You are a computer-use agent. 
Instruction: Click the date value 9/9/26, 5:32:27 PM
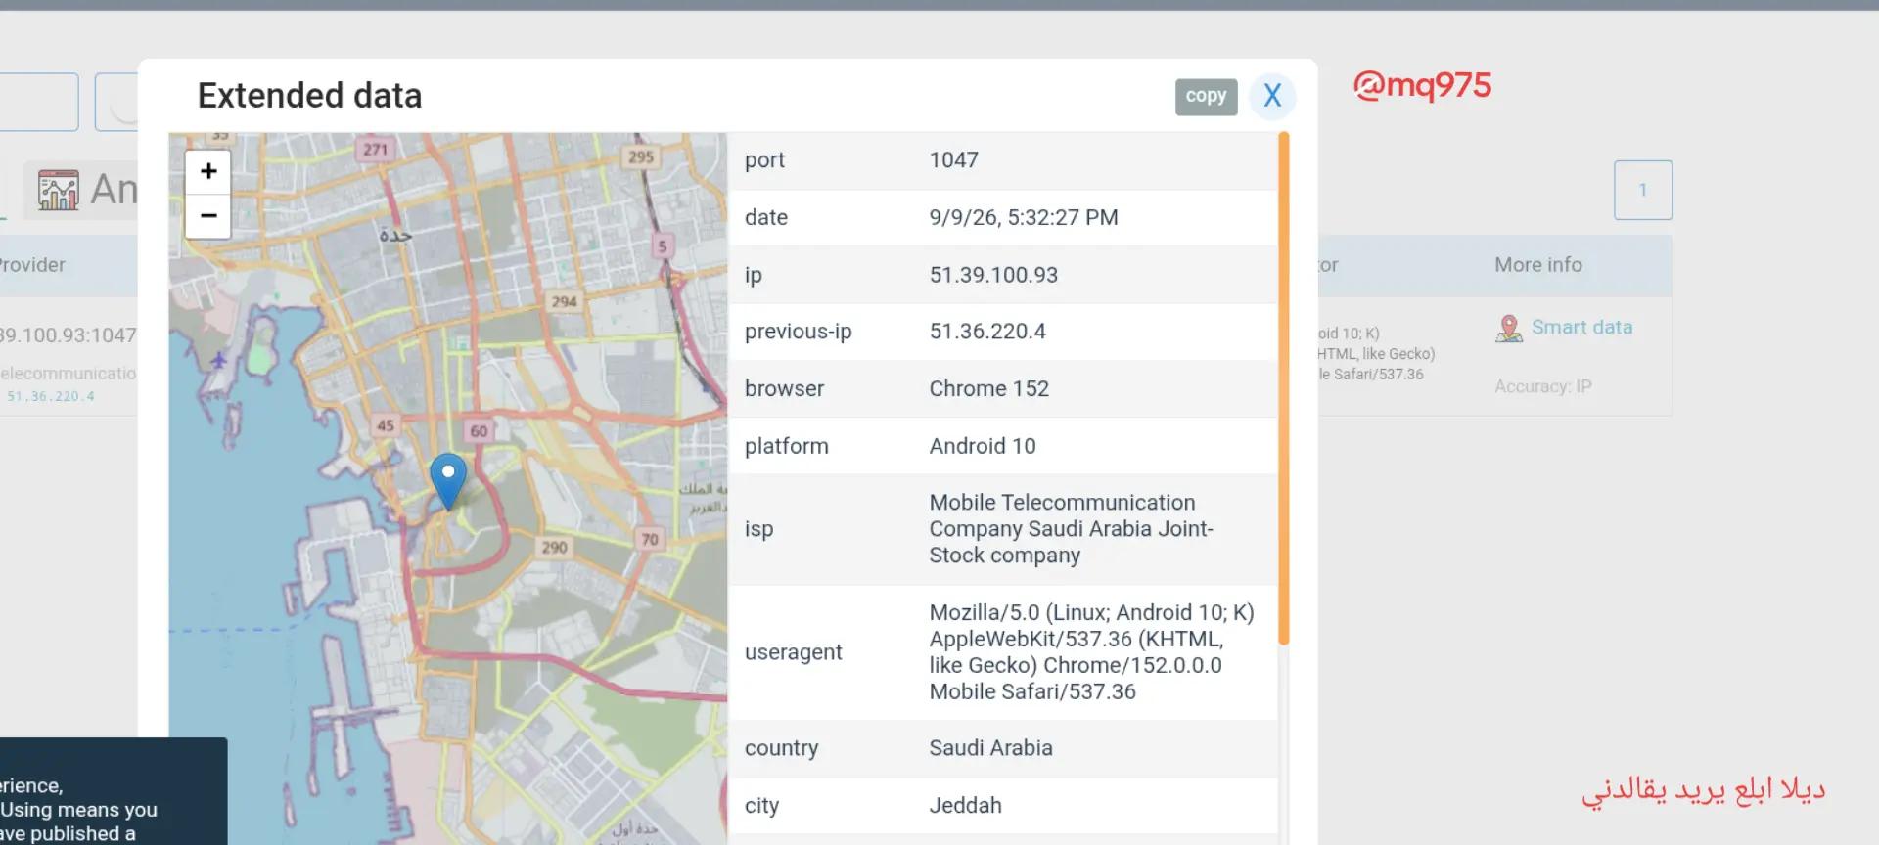click(1024, 217)
